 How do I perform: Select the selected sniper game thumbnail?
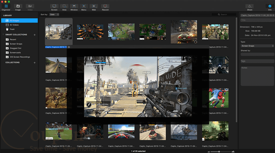pos(59,32)
